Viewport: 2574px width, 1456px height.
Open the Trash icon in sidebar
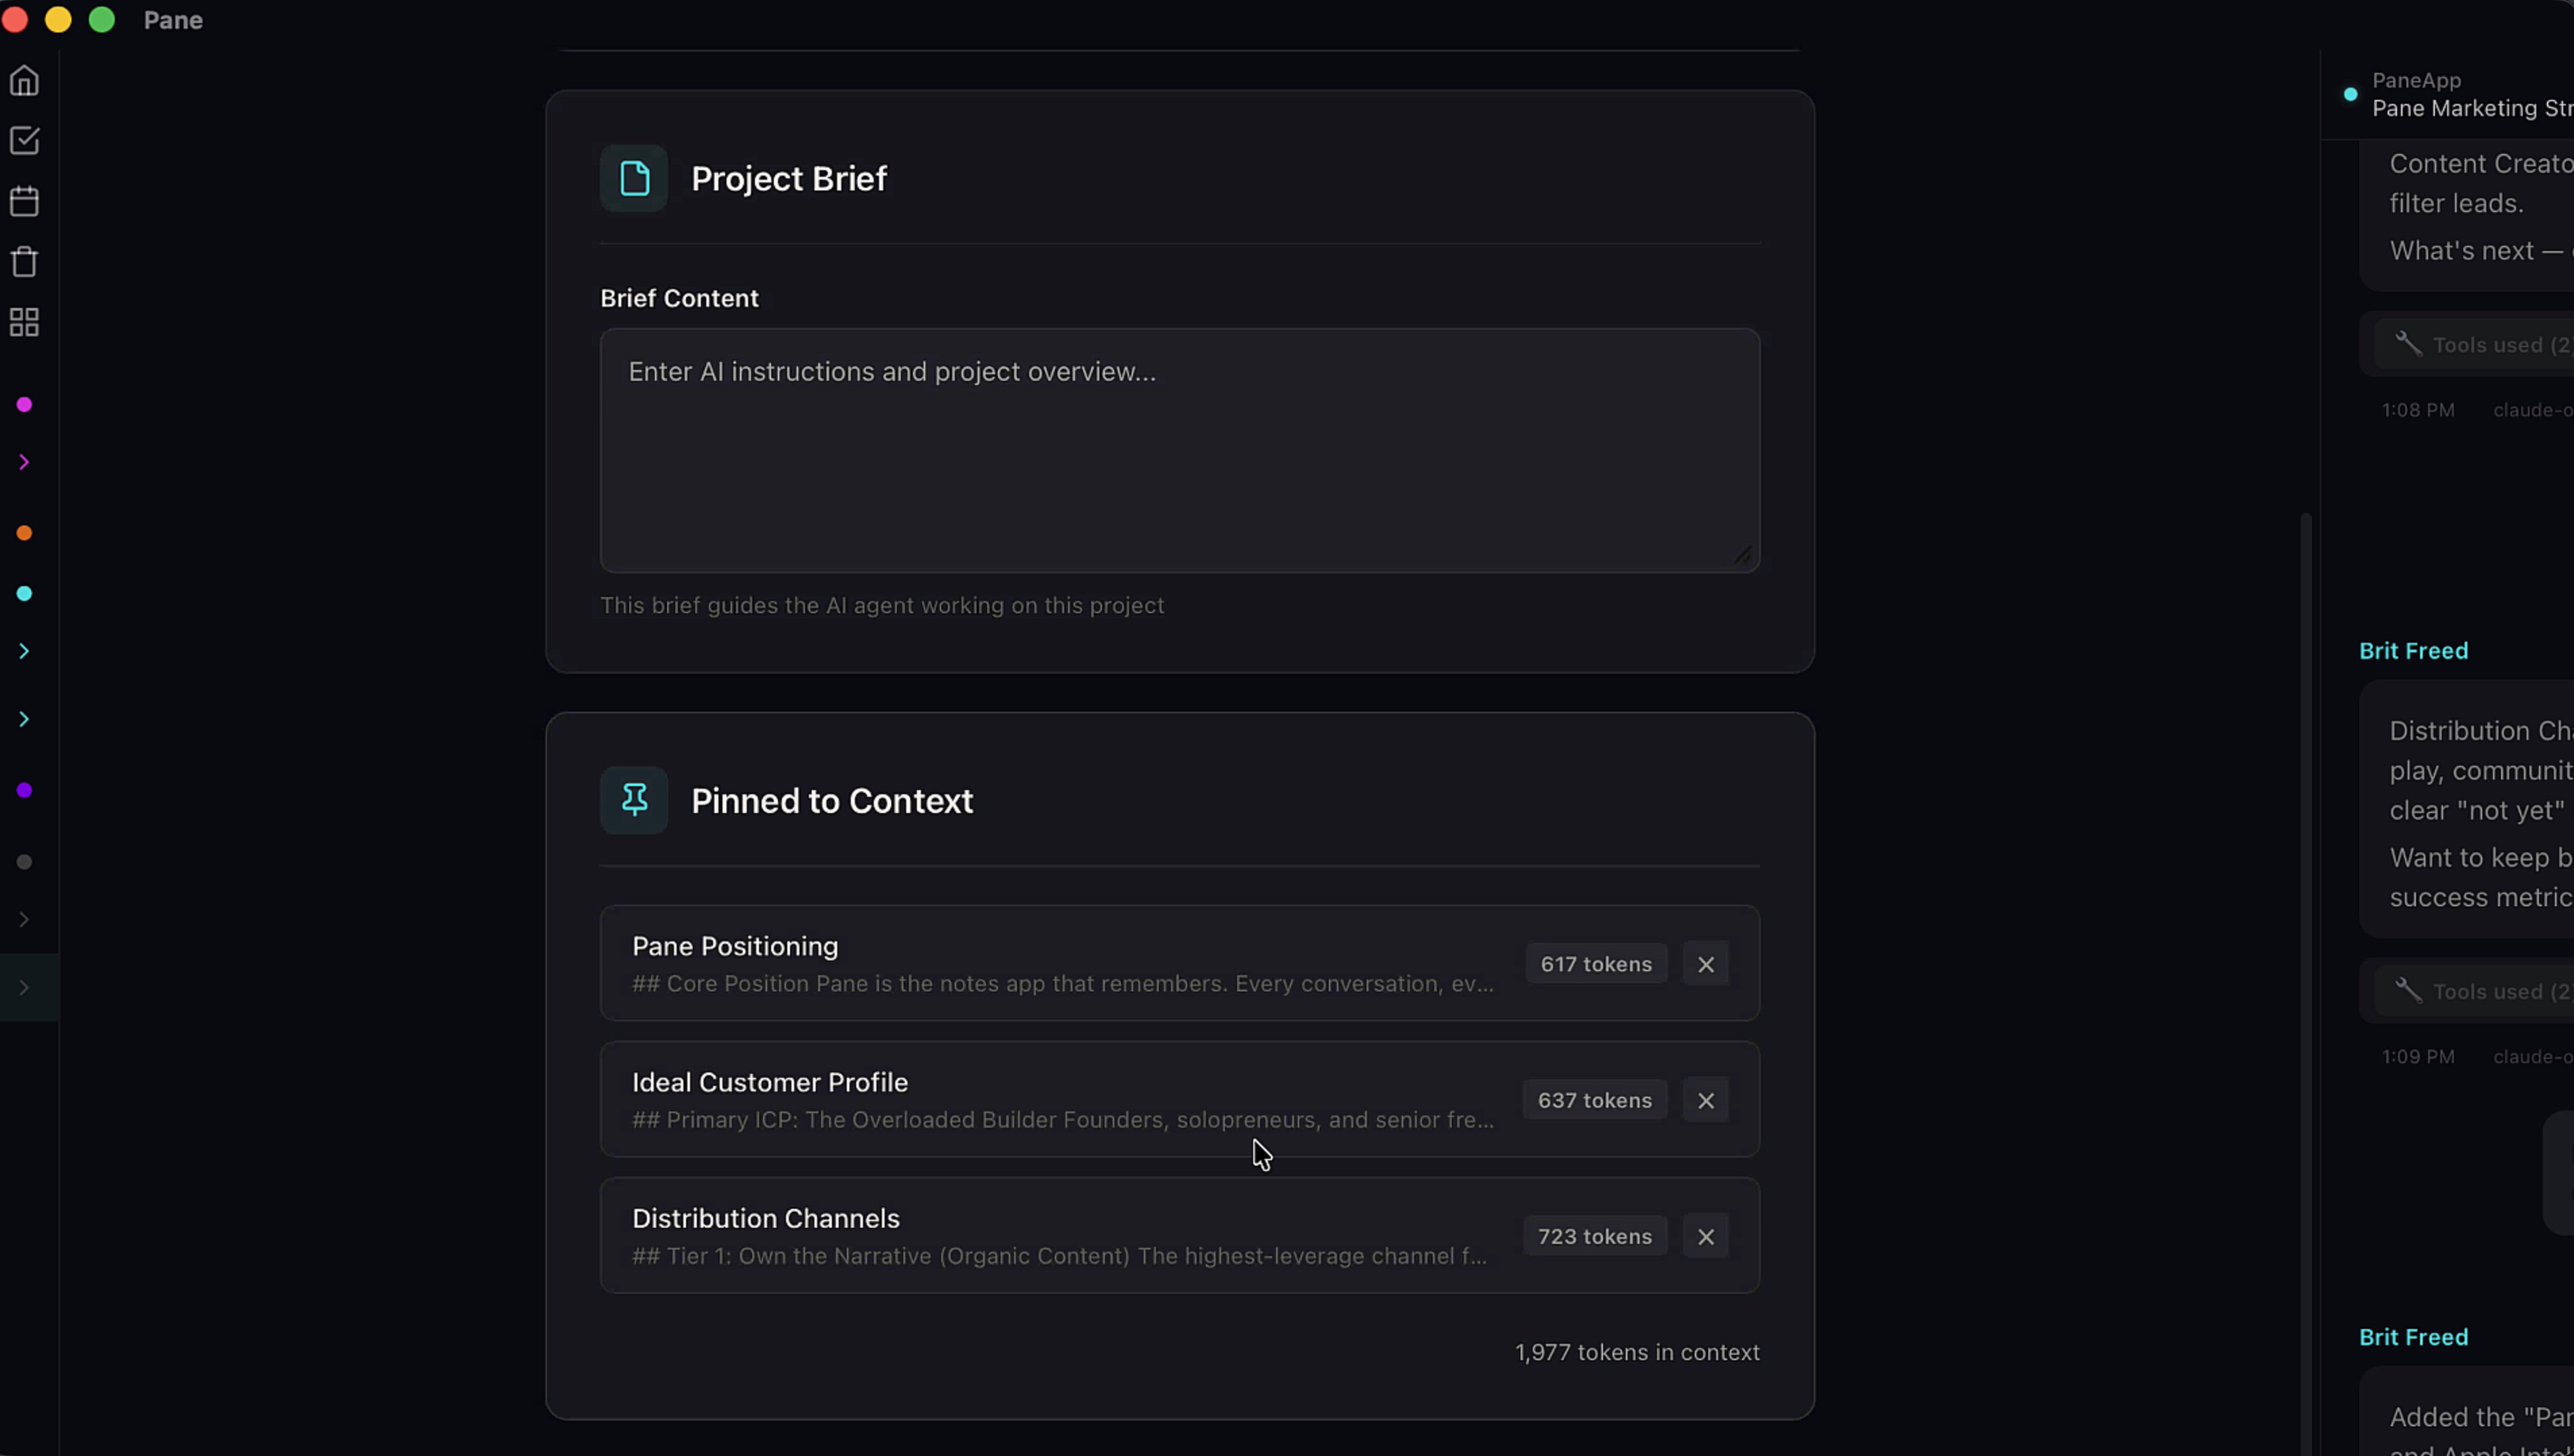24,261
